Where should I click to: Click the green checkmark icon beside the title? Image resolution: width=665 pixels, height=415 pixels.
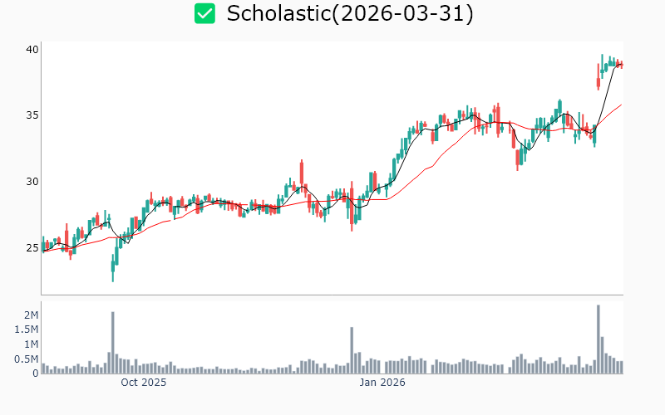click(x=204, y=14)
